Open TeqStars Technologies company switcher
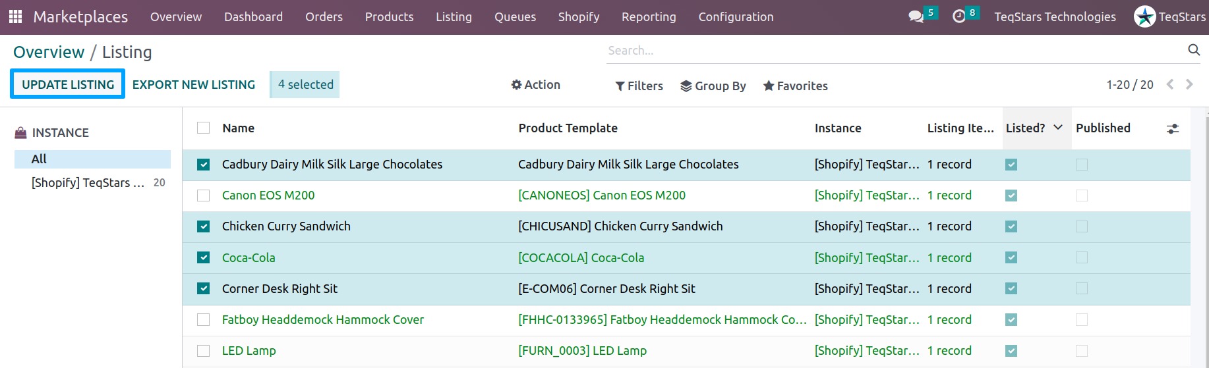The width and height of the screenshot is (1209, 368). click(1055, 16)
